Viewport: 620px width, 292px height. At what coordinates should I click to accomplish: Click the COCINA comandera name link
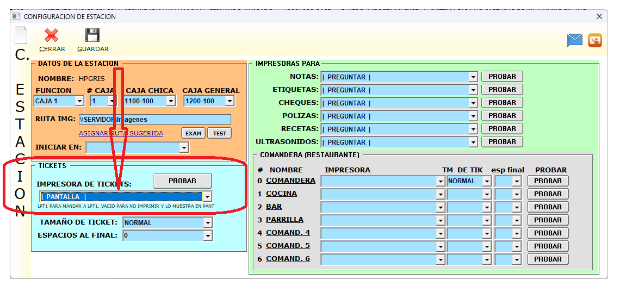click(x=281, y=194)
